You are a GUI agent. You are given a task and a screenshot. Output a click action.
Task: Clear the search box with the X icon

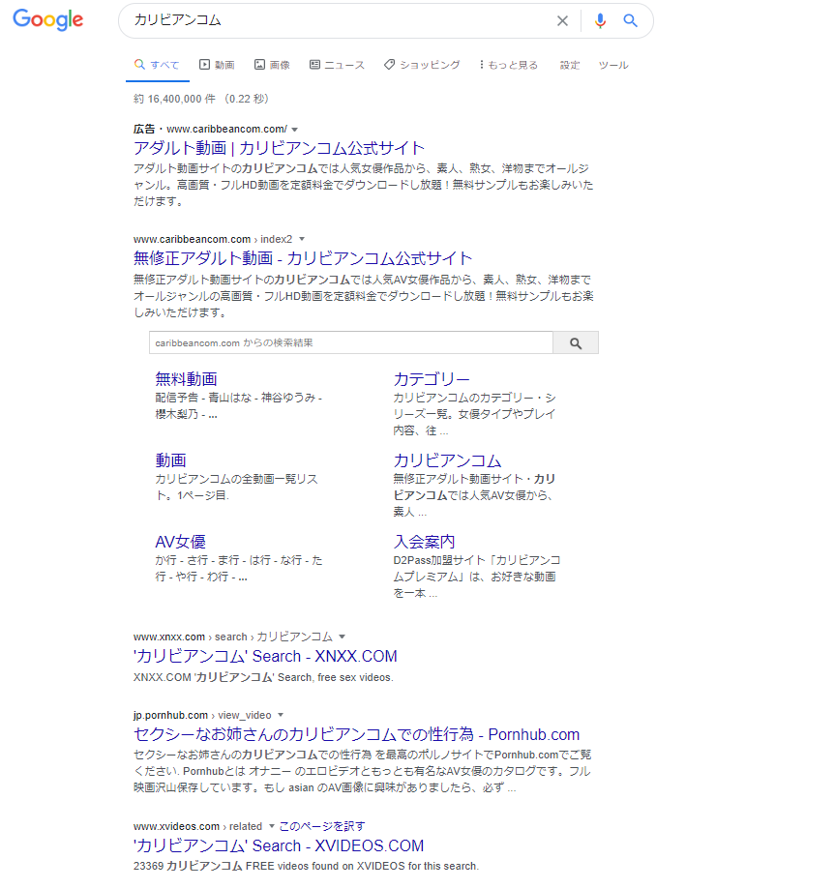562,21
